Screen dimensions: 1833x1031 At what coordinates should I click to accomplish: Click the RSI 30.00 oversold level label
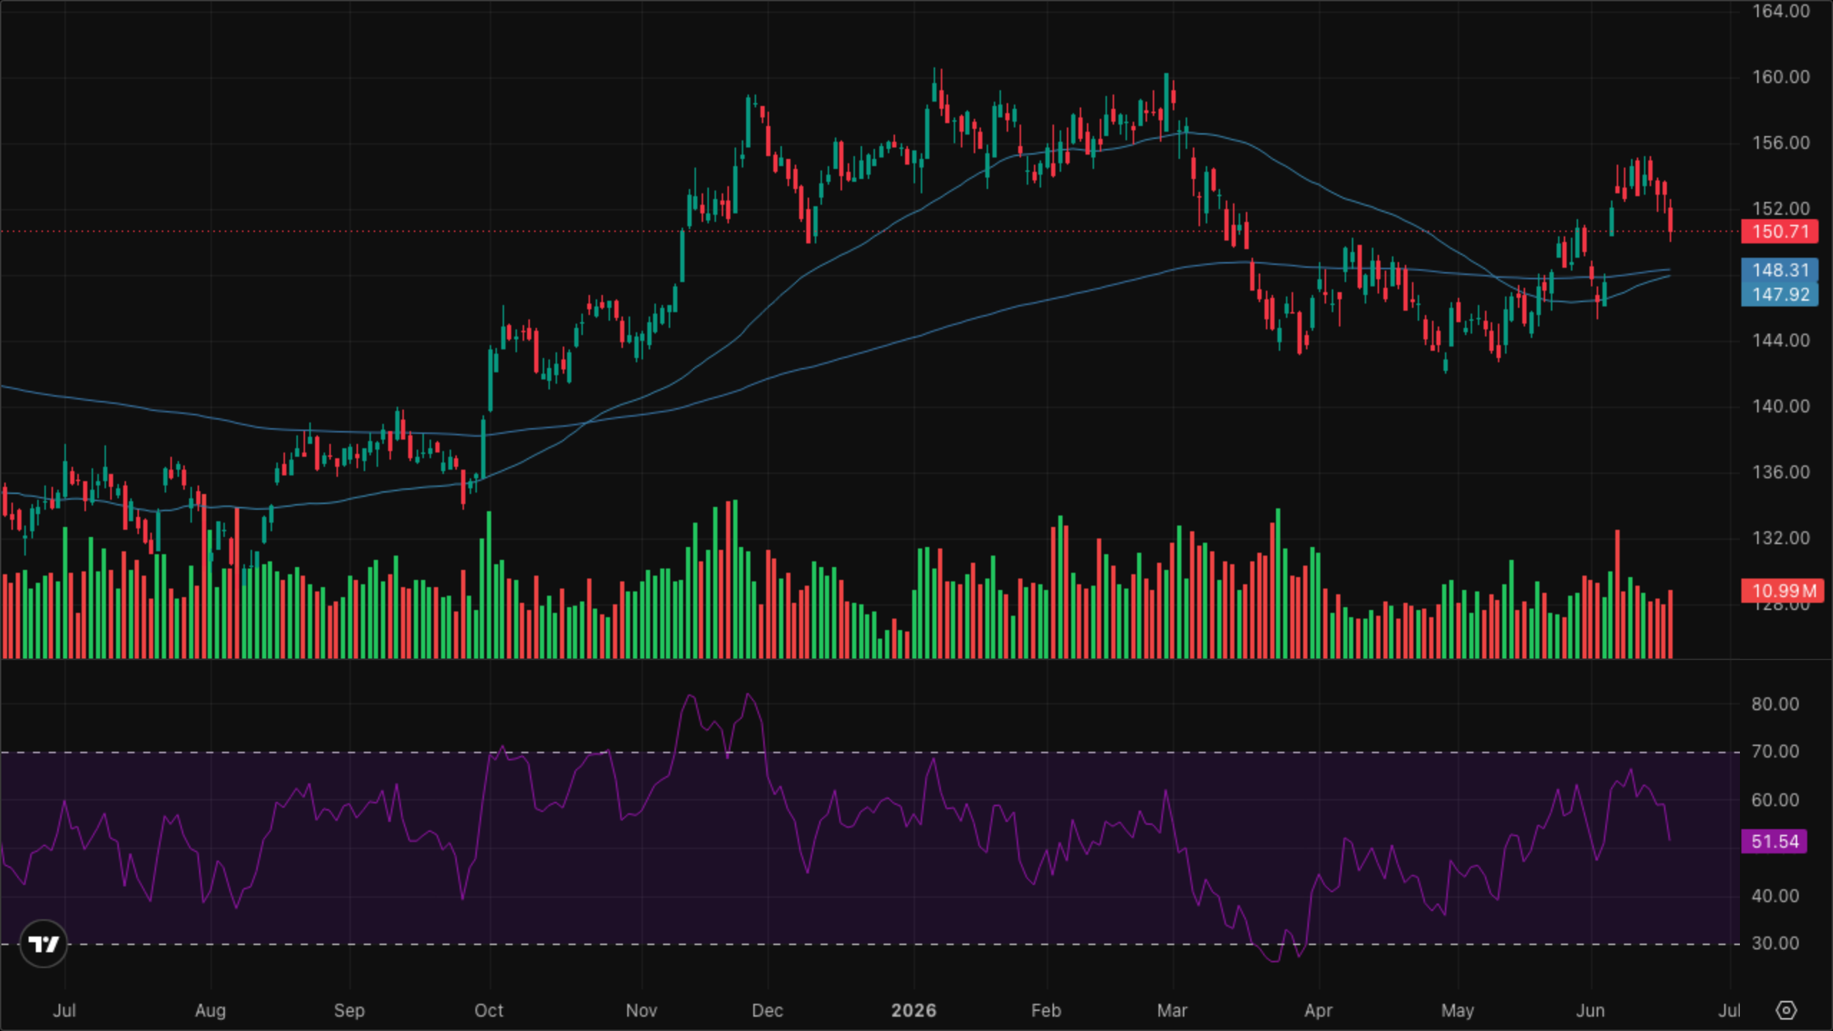1775,943
